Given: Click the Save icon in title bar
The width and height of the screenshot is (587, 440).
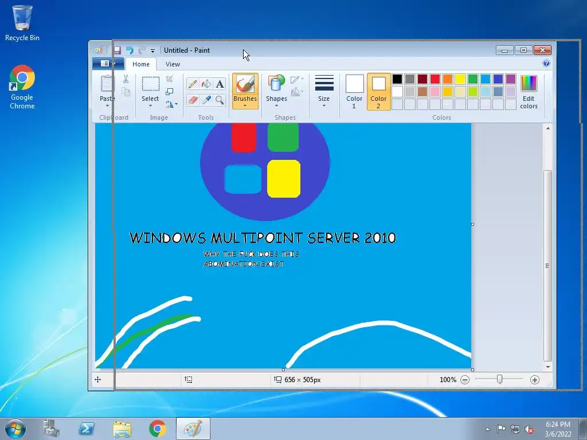Looking at the screenshot, I should point(118,50).
